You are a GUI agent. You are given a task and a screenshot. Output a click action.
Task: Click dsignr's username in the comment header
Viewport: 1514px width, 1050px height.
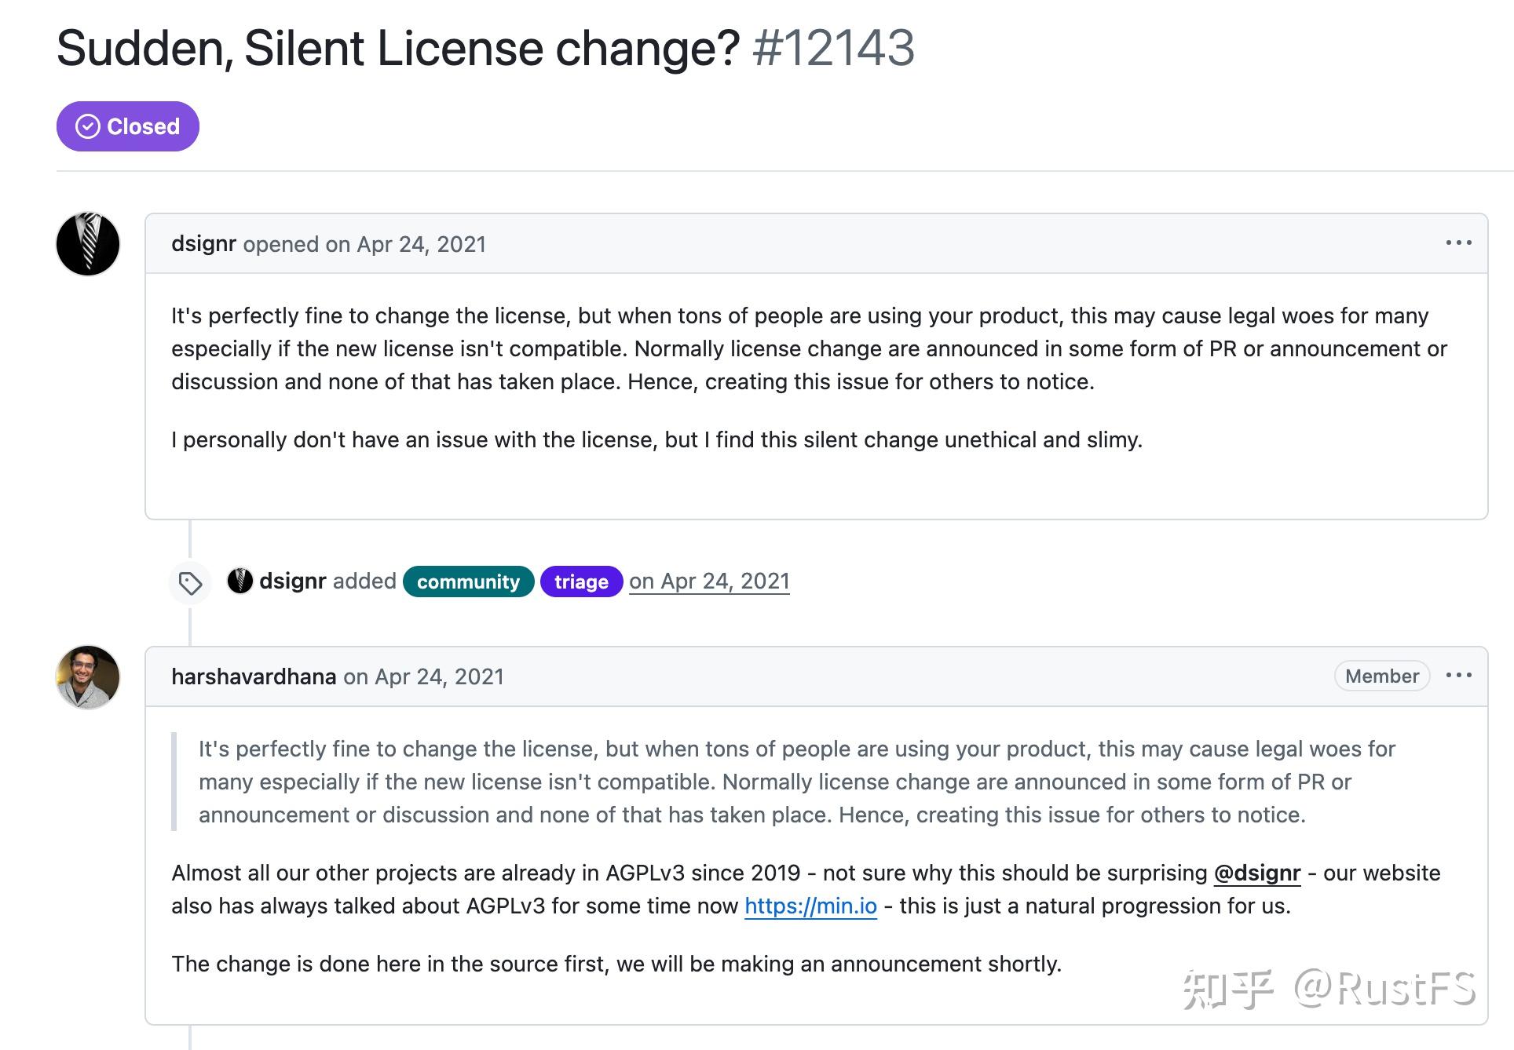[203, 244]
